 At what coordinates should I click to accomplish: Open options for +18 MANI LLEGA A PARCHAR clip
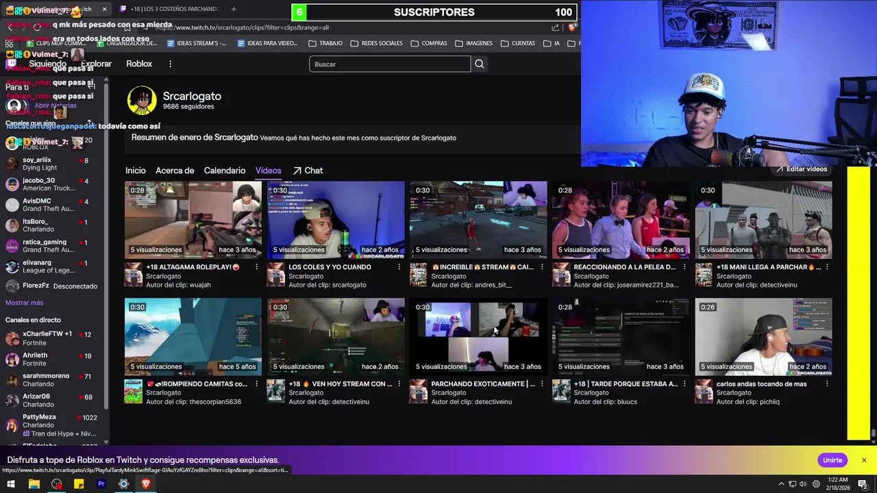coord(827,267)
